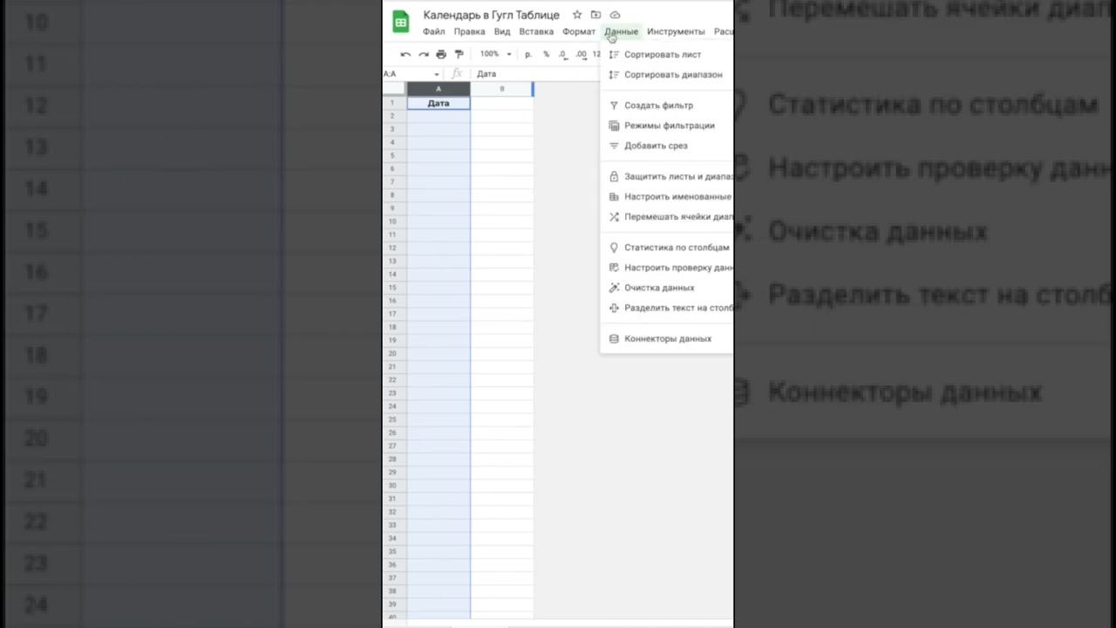Open the Правка menu
Image resolution: width=1116 pixels, height=628 pixels.
coord(469,31)
